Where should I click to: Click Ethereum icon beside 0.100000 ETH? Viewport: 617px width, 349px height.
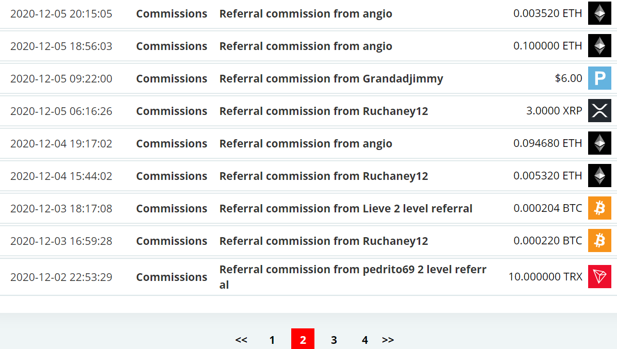[x=599, y=46]
